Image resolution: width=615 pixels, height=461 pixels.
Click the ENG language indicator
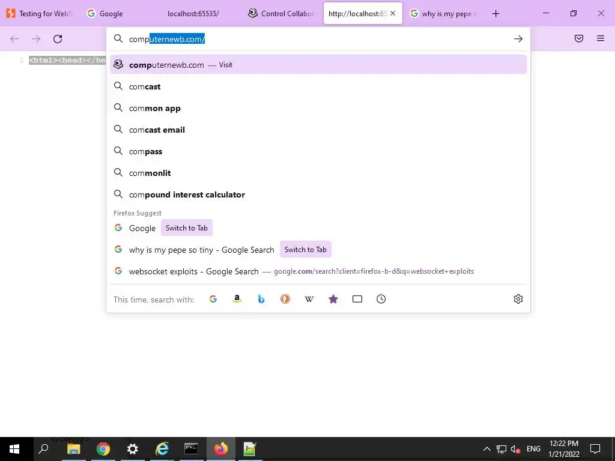pyautogui.click(x=533, y=449)
